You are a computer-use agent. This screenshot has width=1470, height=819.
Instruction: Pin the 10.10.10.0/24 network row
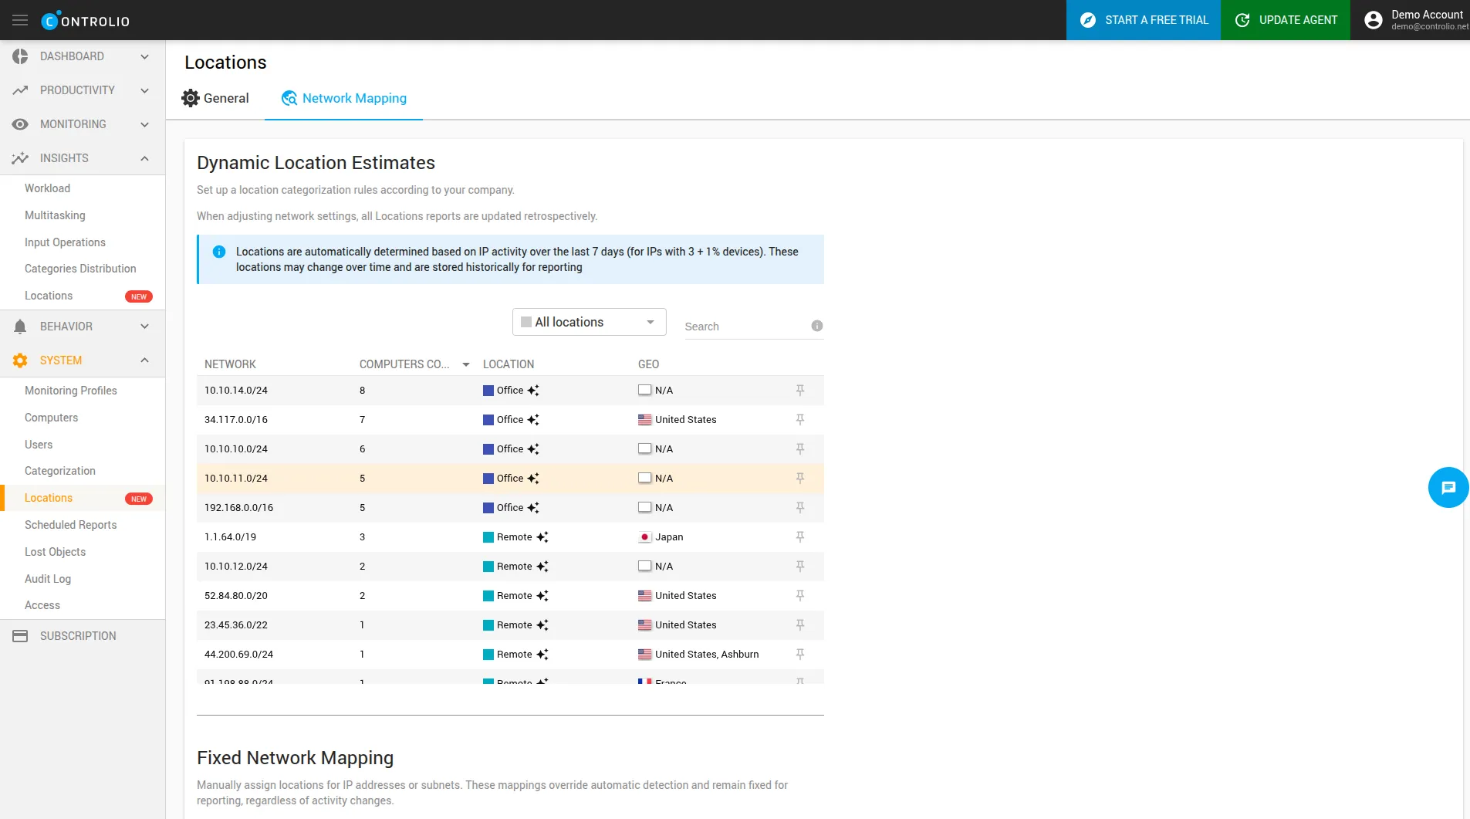pyautogui.click(x=800, y=449)
